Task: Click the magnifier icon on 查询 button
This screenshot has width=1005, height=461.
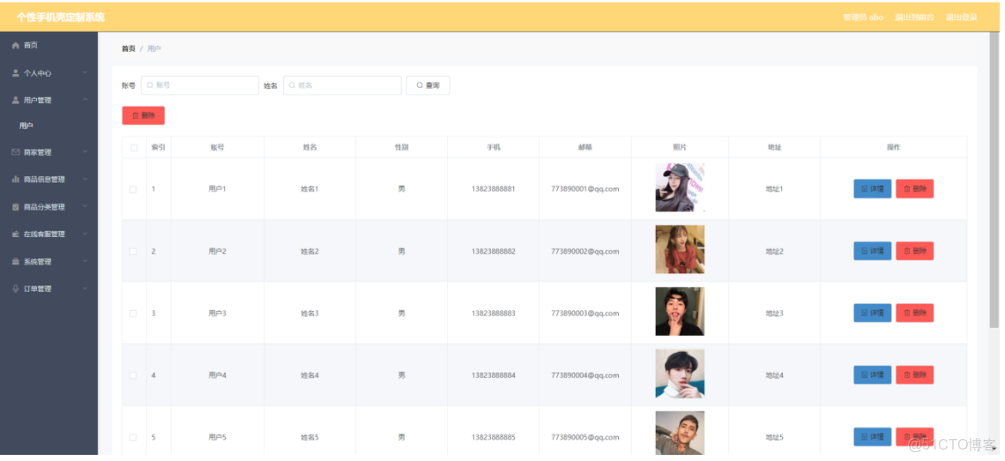Action: point(420,85)
